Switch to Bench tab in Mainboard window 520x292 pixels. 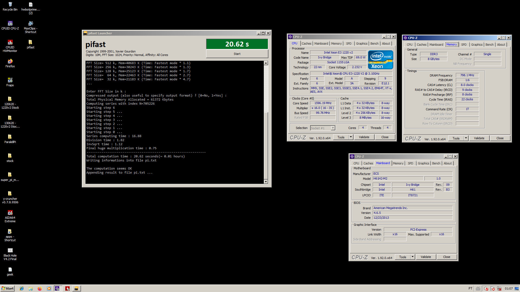tap(436, 163)
